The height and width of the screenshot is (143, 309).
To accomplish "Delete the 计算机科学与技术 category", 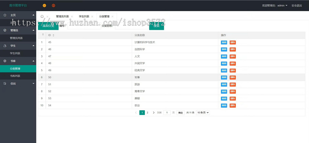I will 232,42.
